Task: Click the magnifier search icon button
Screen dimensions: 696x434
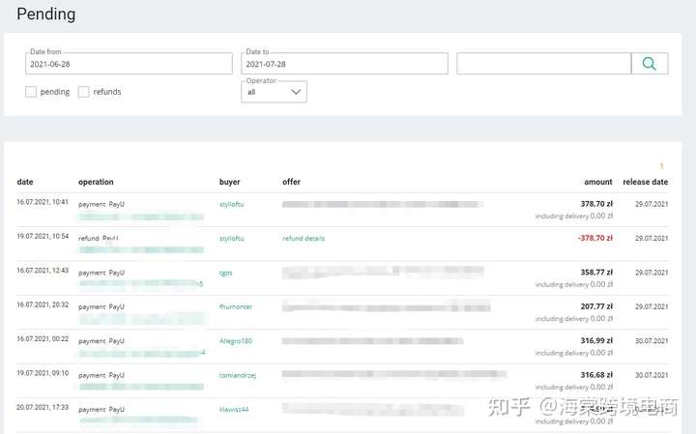Action: [650, 64]
